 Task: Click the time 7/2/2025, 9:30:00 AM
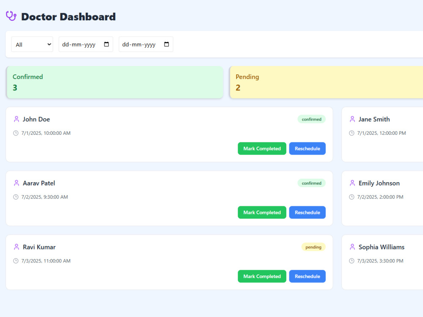(44, 197)
